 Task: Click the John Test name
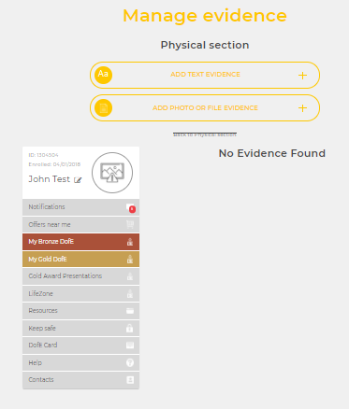pos(50,179)
